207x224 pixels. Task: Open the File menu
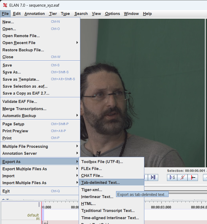click(5, 14)
